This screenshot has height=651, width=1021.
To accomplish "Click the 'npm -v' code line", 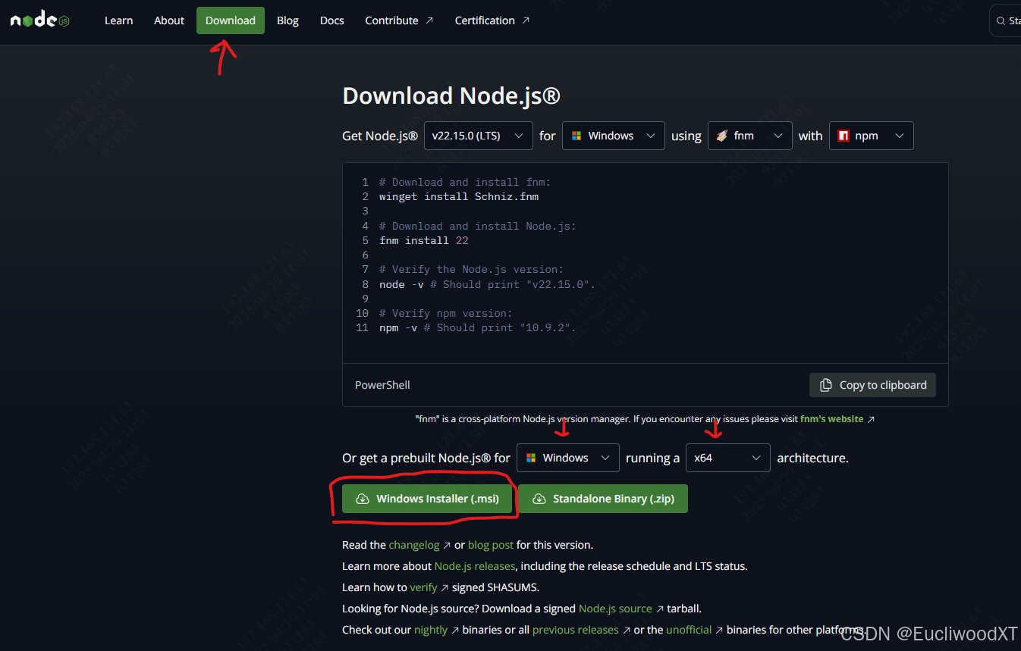I will (x=478, y=327).
